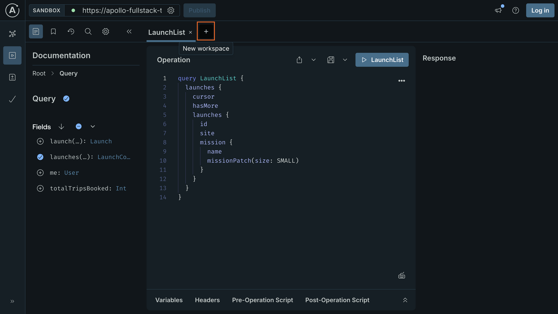
Task: Open the Fields options chevron
Action: click(x=92, y=126)
